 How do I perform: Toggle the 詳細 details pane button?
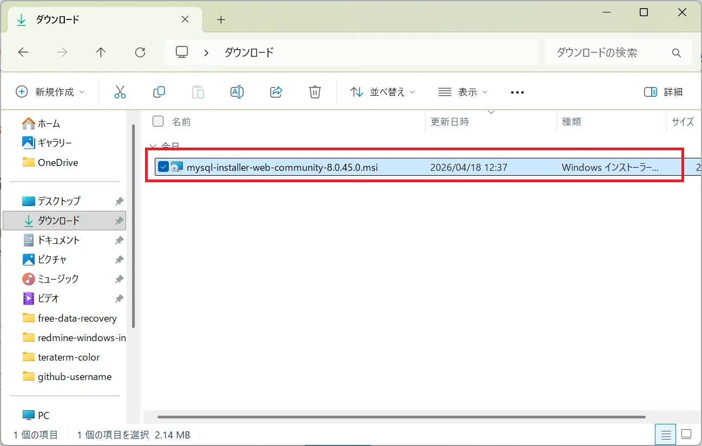click(664, 92)
